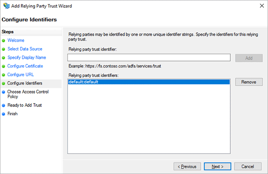This screenshot has height=174, width=268.
Task: Click the blue bullet beside Ready to Add Trust
Action: coord(3,106)
